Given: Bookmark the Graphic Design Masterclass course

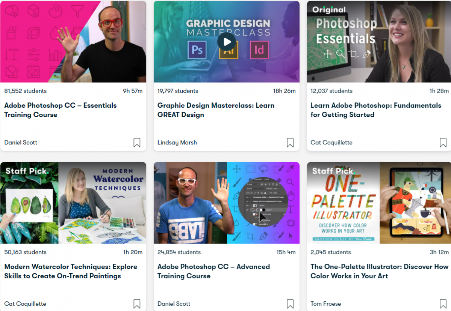Looking at the screenshot, I should pos(290,143).
